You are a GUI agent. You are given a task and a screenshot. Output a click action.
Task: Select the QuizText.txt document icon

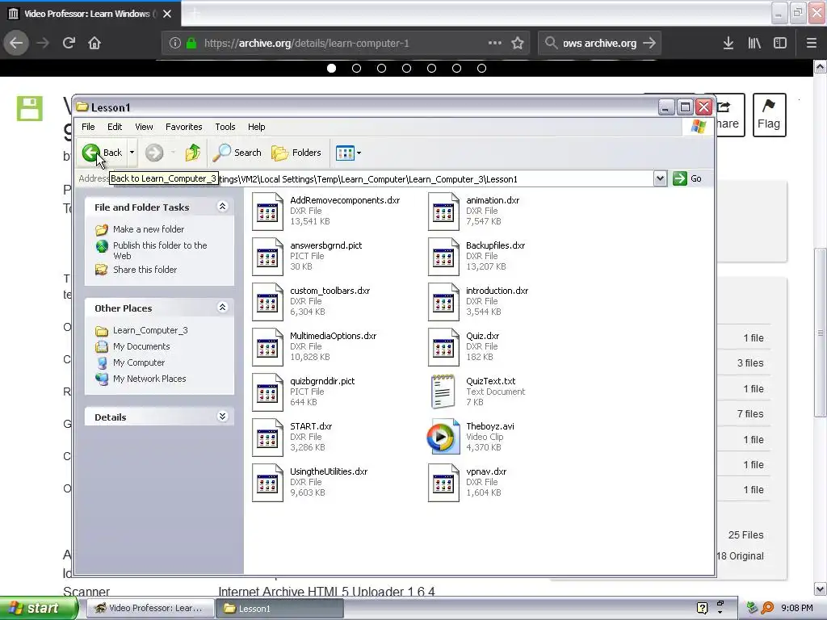443,392
